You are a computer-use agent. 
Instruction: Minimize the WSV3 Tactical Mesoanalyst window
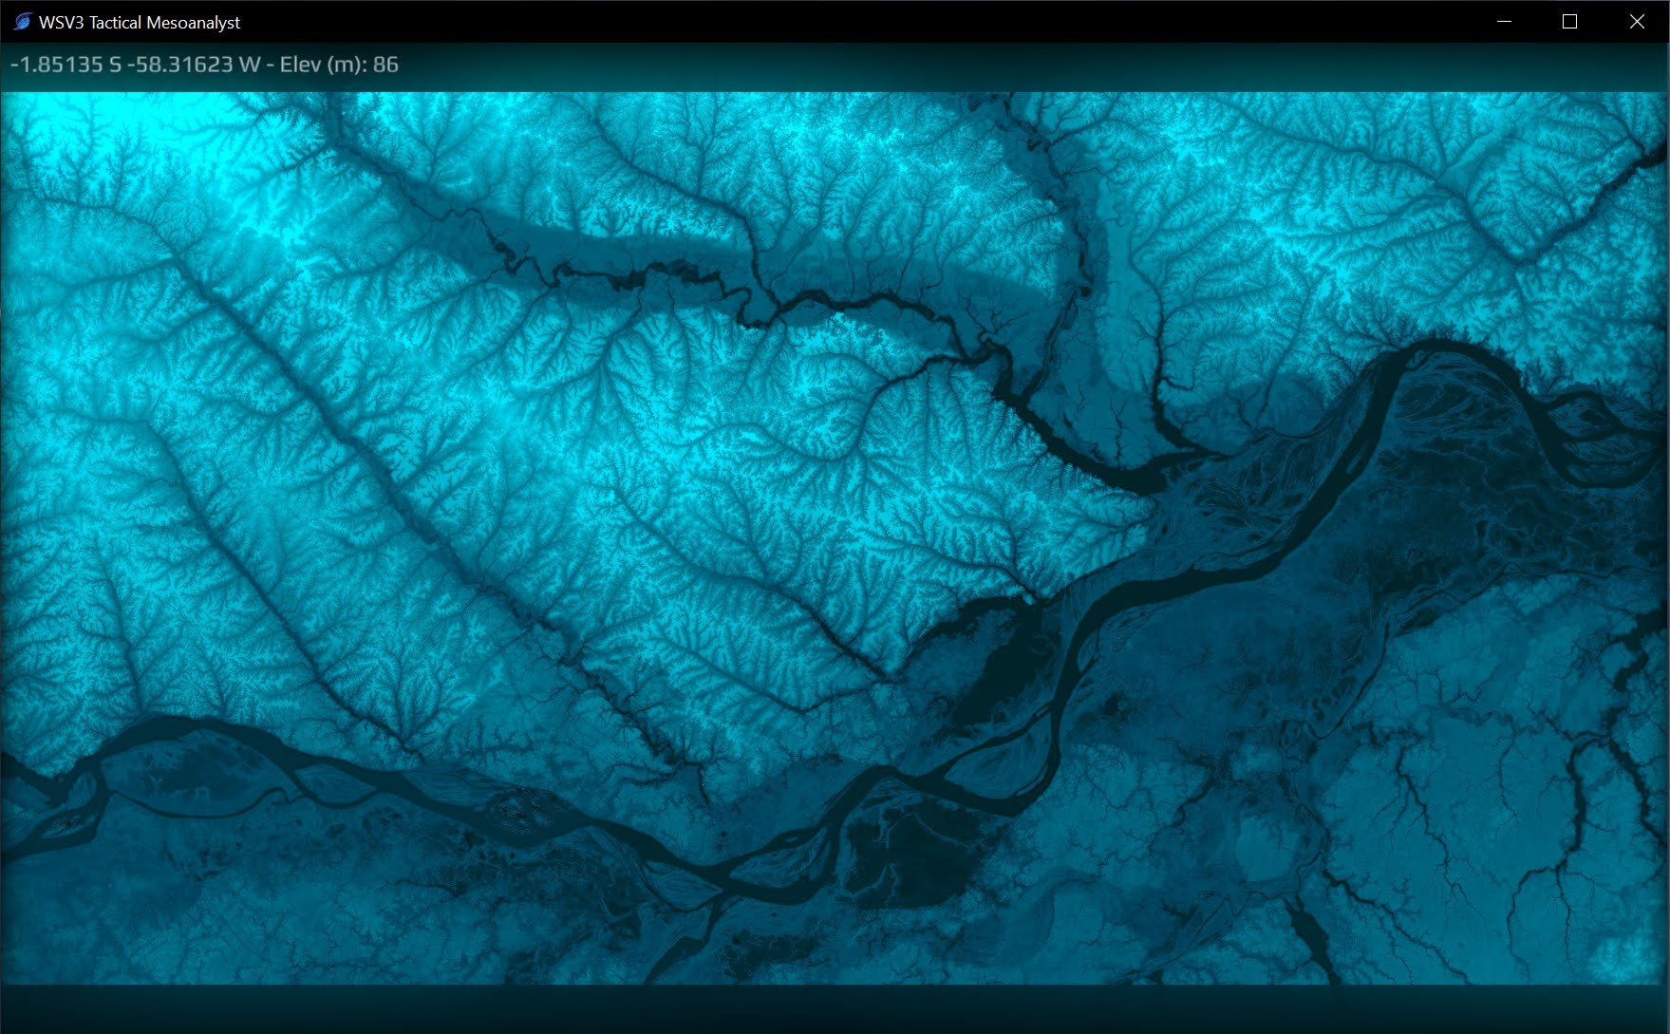point(1504,21)
